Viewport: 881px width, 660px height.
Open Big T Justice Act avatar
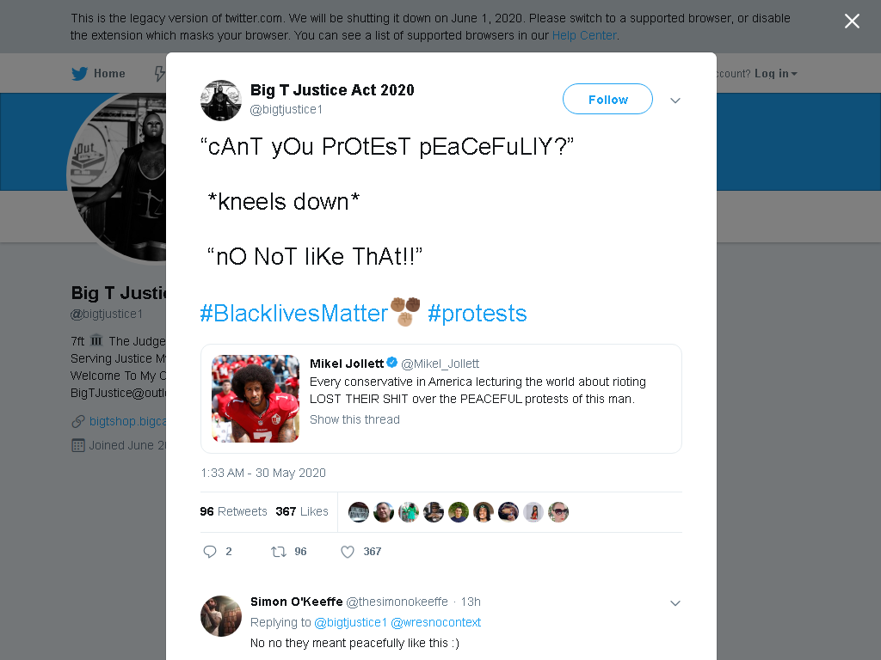click(x=221, y=101)
